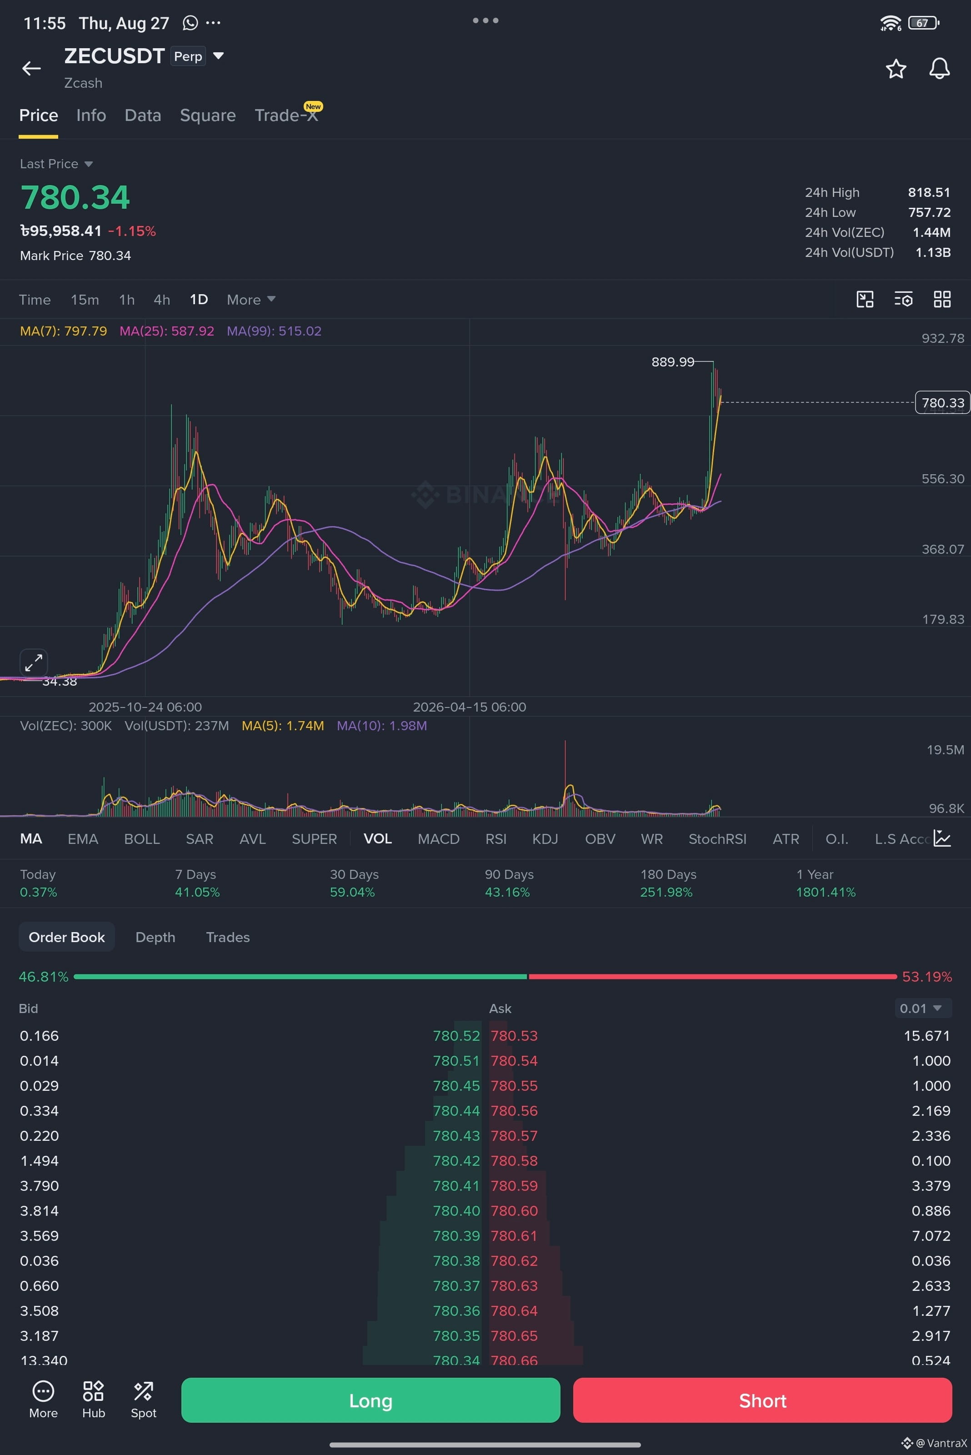Enable the O.I. indicator

(836, 839)
